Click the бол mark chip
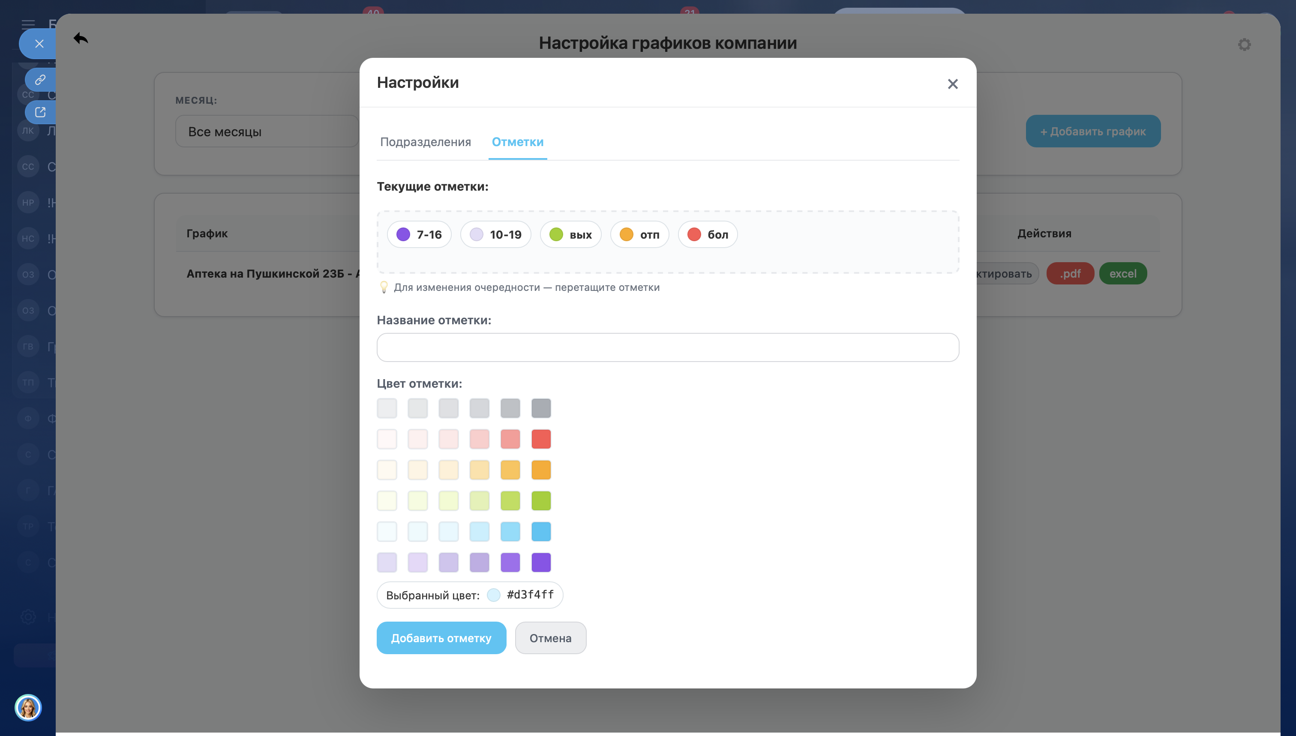The width and height of the screenshot is (1296, 736). click(708, 234)
